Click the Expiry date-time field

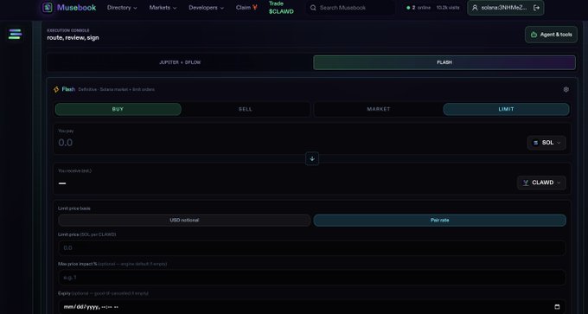pyautogui.click(x=312, y=307)
